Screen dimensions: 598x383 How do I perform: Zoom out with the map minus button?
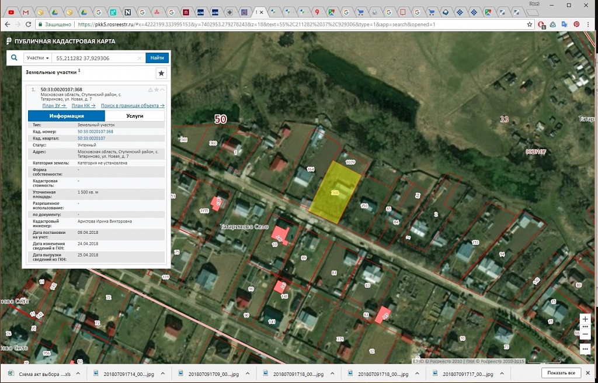[x=585, y=334]
